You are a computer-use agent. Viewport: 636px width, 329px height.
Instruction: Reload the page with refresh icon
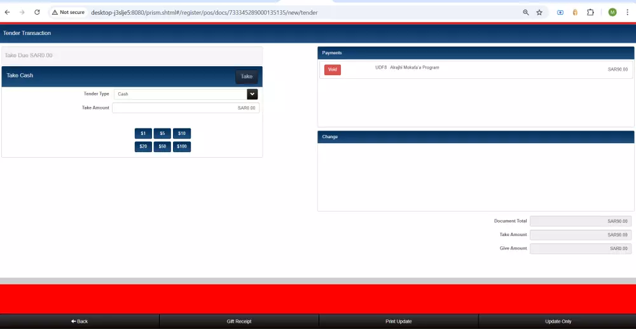click(x=37, y=12)
